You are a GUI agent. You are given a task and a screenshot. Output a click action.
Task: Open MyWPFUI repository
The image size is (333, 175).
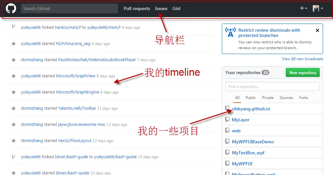tap(242, 164)
